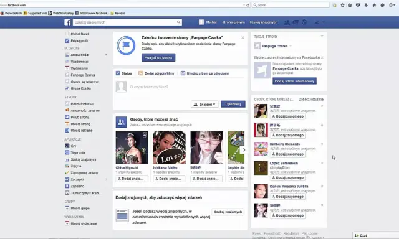Screen dimensions: 399x239
Task: Show next suggested people with arrow
Action: point(244,150)
